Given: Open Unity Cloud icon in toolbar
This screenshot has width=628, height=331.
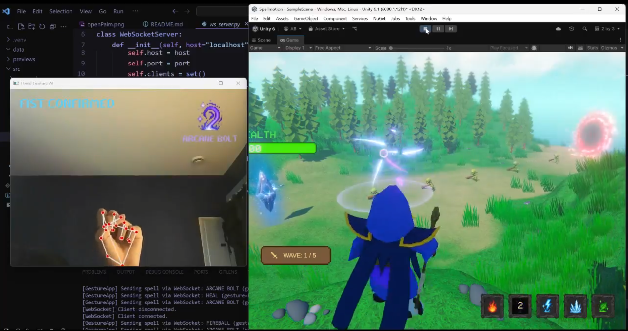Looking at the screenshot, I should [559, 29].
